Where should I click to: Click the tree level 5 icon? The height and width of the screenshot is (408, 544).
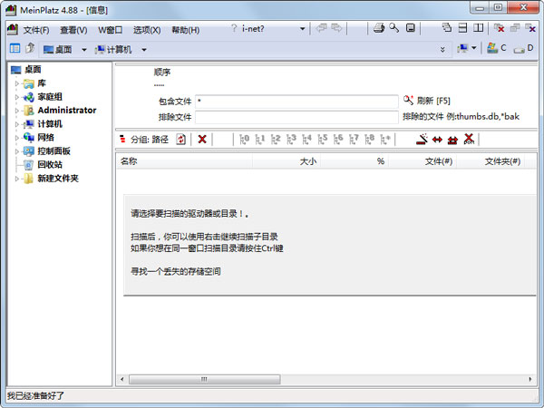tap(322, 139)
